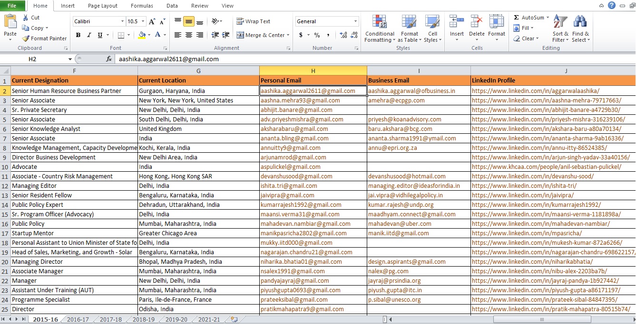Expand the Calibri font name dropdown
636x324 pixels.
[x=122, y=21]
